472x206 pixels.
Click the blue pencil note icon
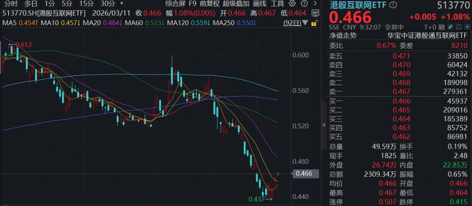(x=451, y=27)
